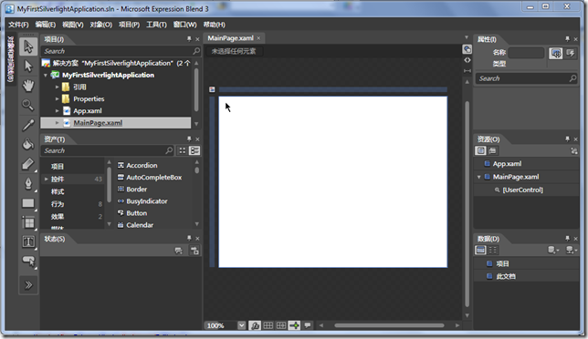Switch to Split view icon
Viewport: 588px width, 339px height.
(467, 70)
